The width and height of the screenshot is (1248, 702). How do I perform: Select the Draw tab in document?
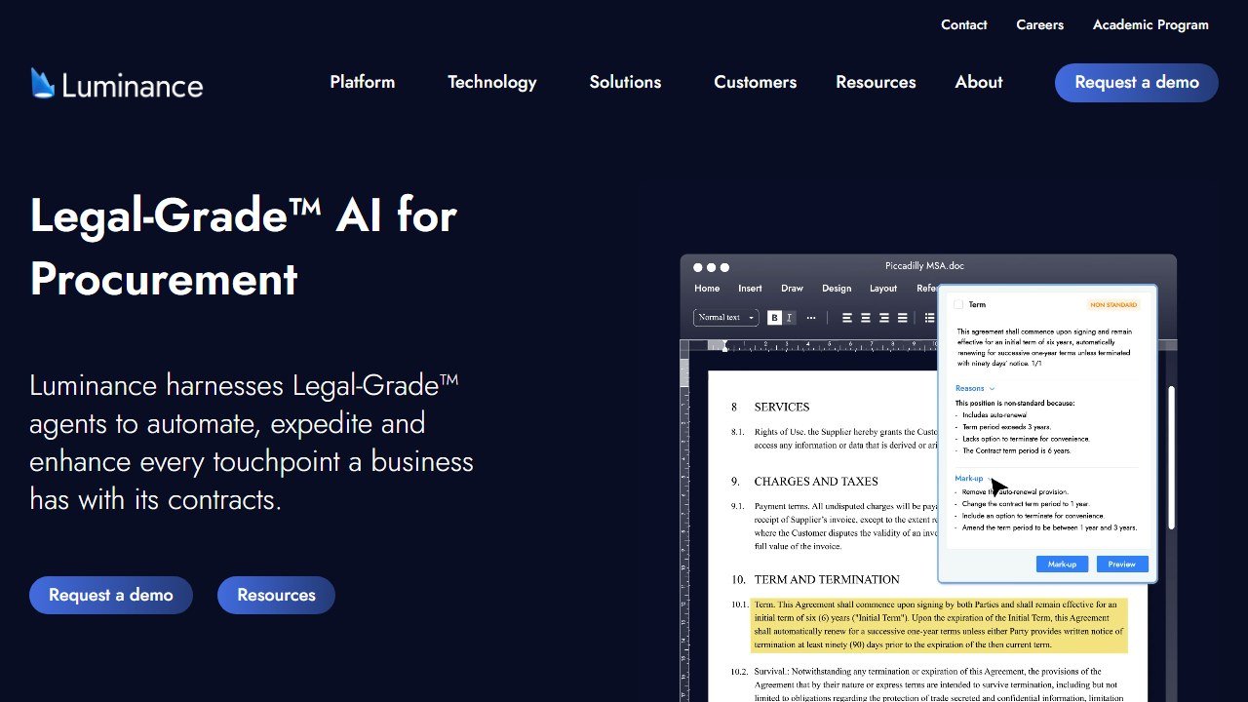point(792,289)
